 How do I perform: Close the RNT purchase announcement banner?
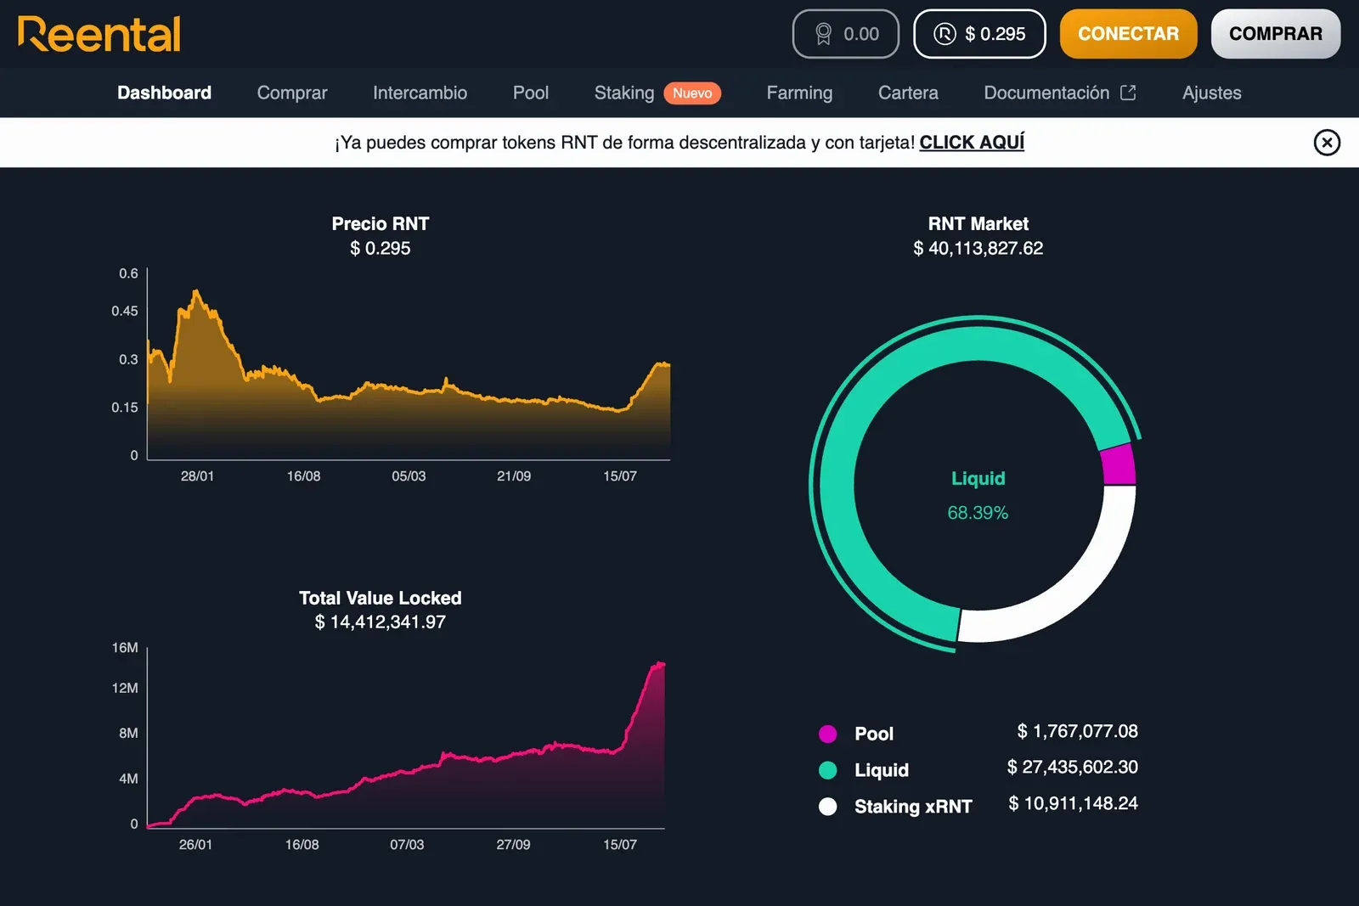tap(1327, 142)
